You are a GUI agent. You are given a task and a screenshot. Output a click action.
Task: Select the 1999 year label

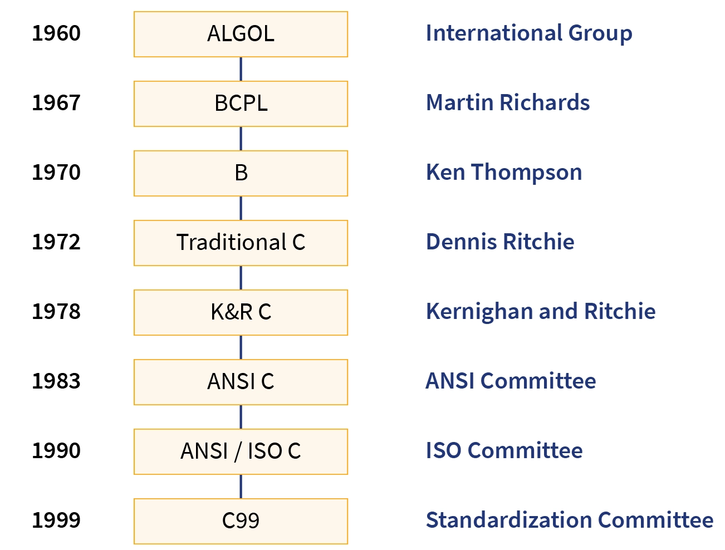[x=56, y=520]
